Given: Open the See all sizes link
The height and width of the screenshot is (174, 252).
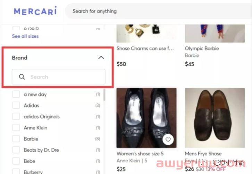Looking at the screenshot, I should [x=25, y=36].
